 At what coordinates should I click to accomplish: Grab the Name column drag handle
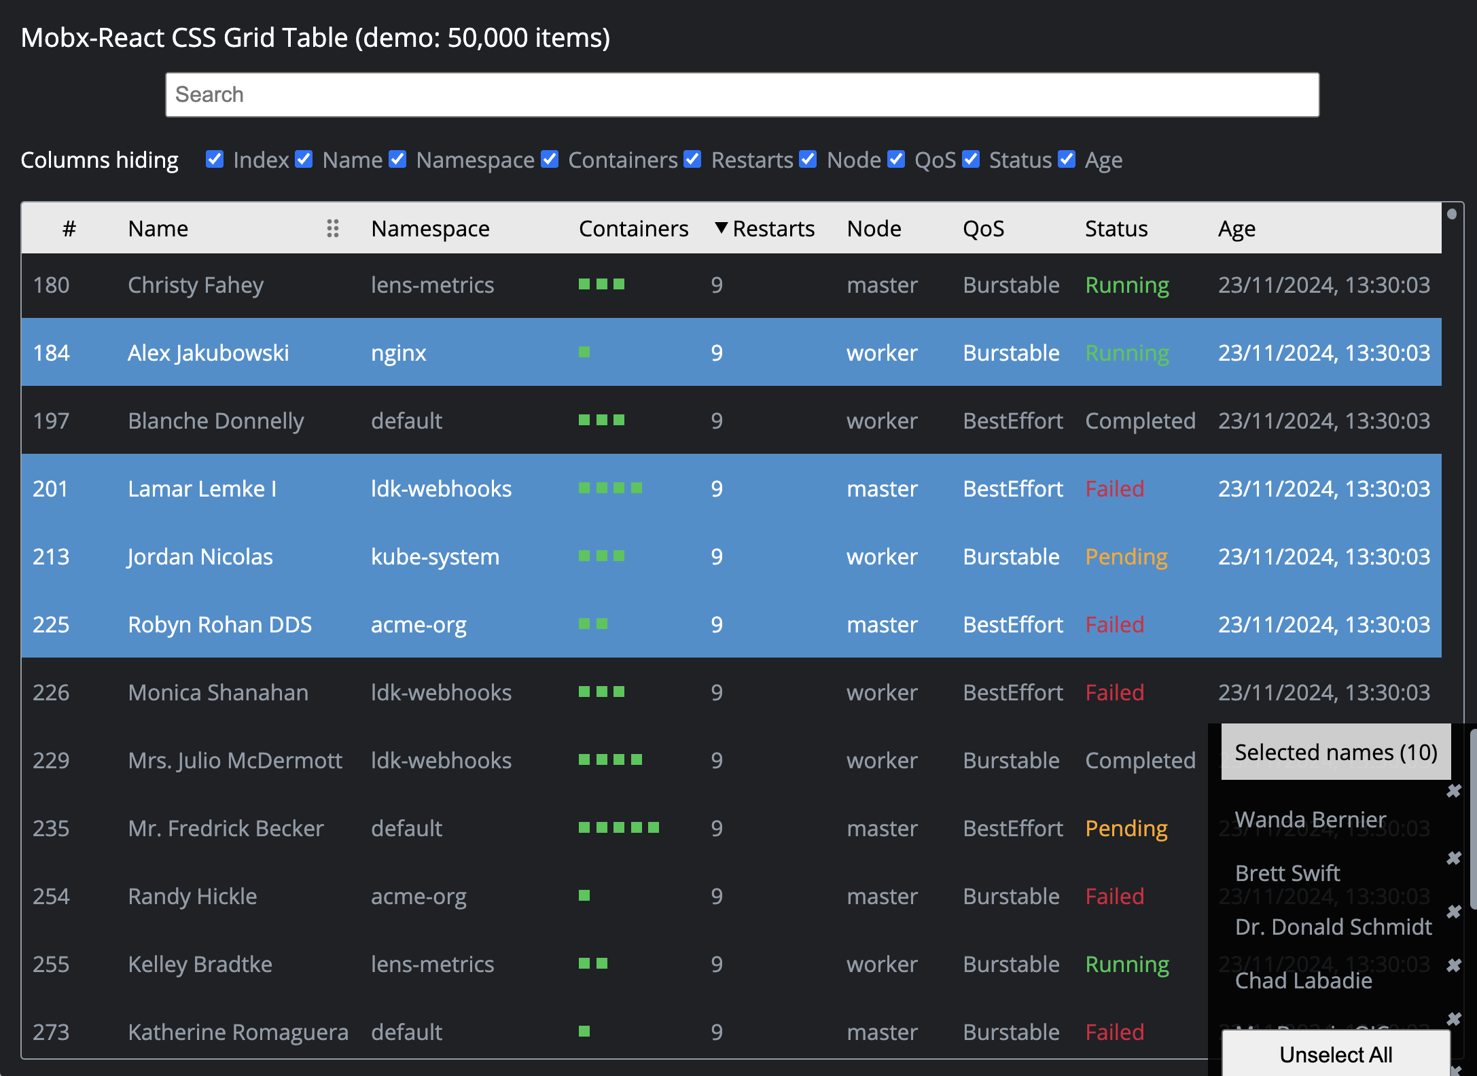click(x=332, y=228)
